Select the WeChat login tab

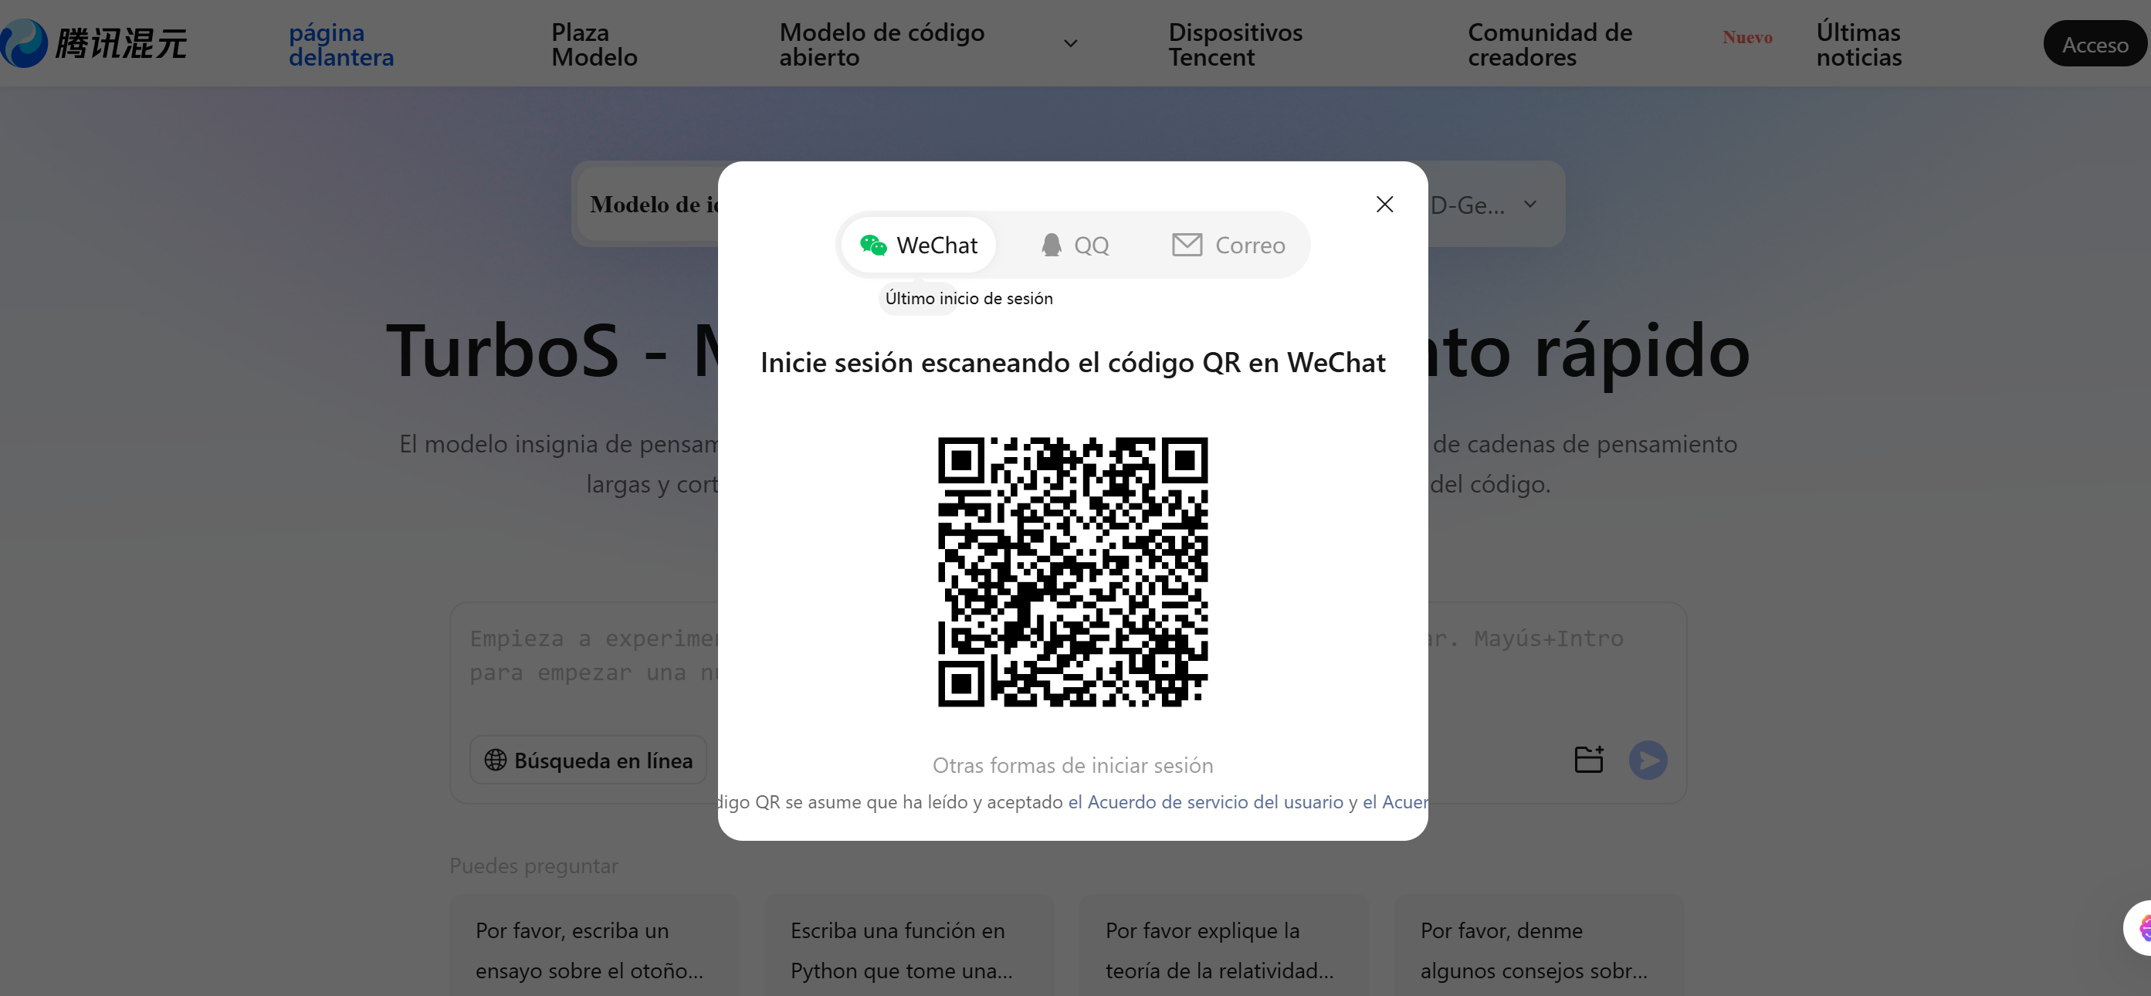point(919,246)
